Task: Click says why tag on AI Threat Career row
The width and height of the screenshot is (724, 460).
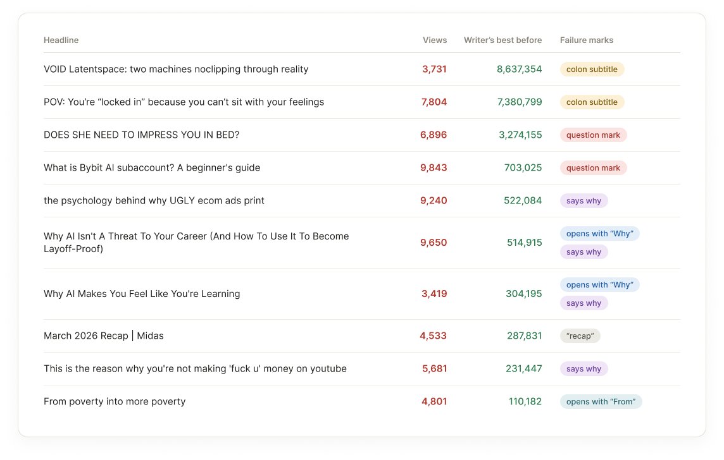Action: (x=584, y=251)
